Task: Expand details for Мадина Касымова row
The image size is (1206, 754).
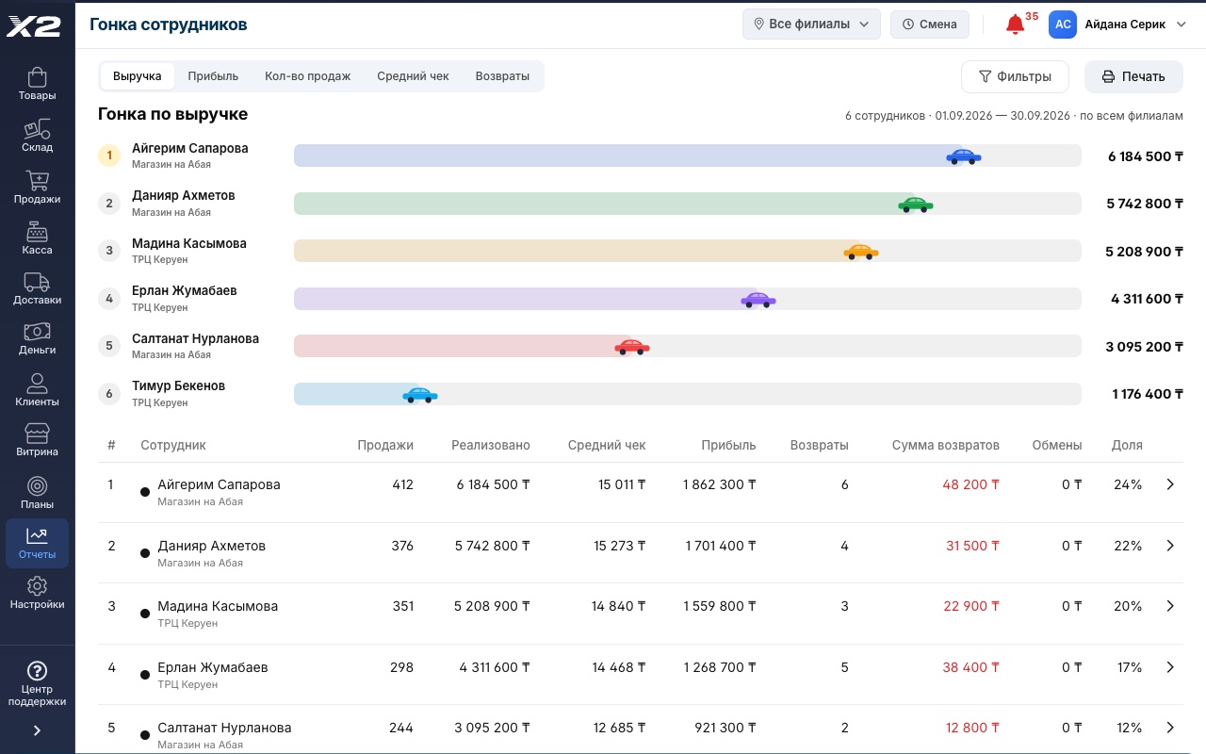Action: pos(1170,606)
